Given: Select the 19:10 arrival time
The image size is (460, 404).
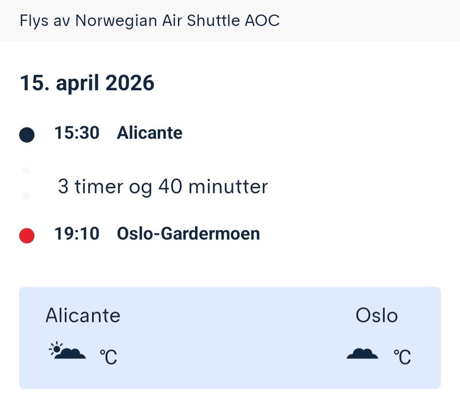Looking at the screenshot, I should pyautogui.click(x=77, y=234).
